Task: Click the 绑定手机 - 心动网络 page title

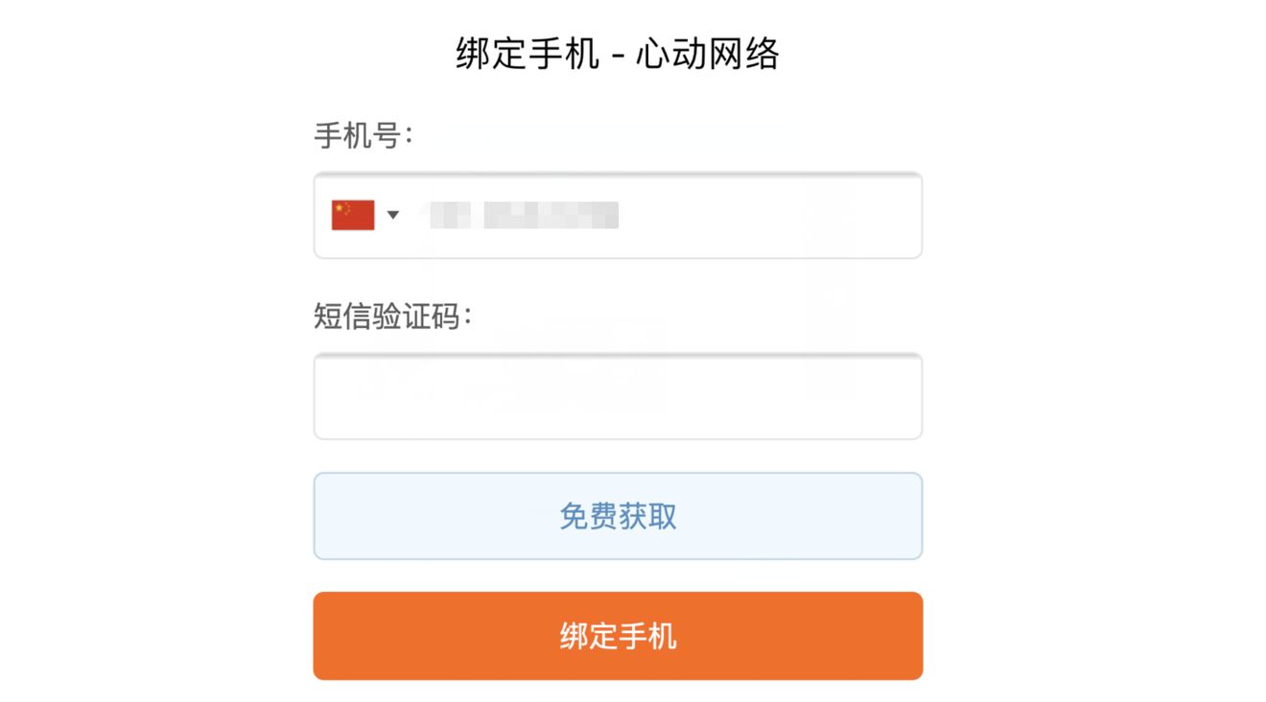Action: pyautogui.click(x=618, y=55)
